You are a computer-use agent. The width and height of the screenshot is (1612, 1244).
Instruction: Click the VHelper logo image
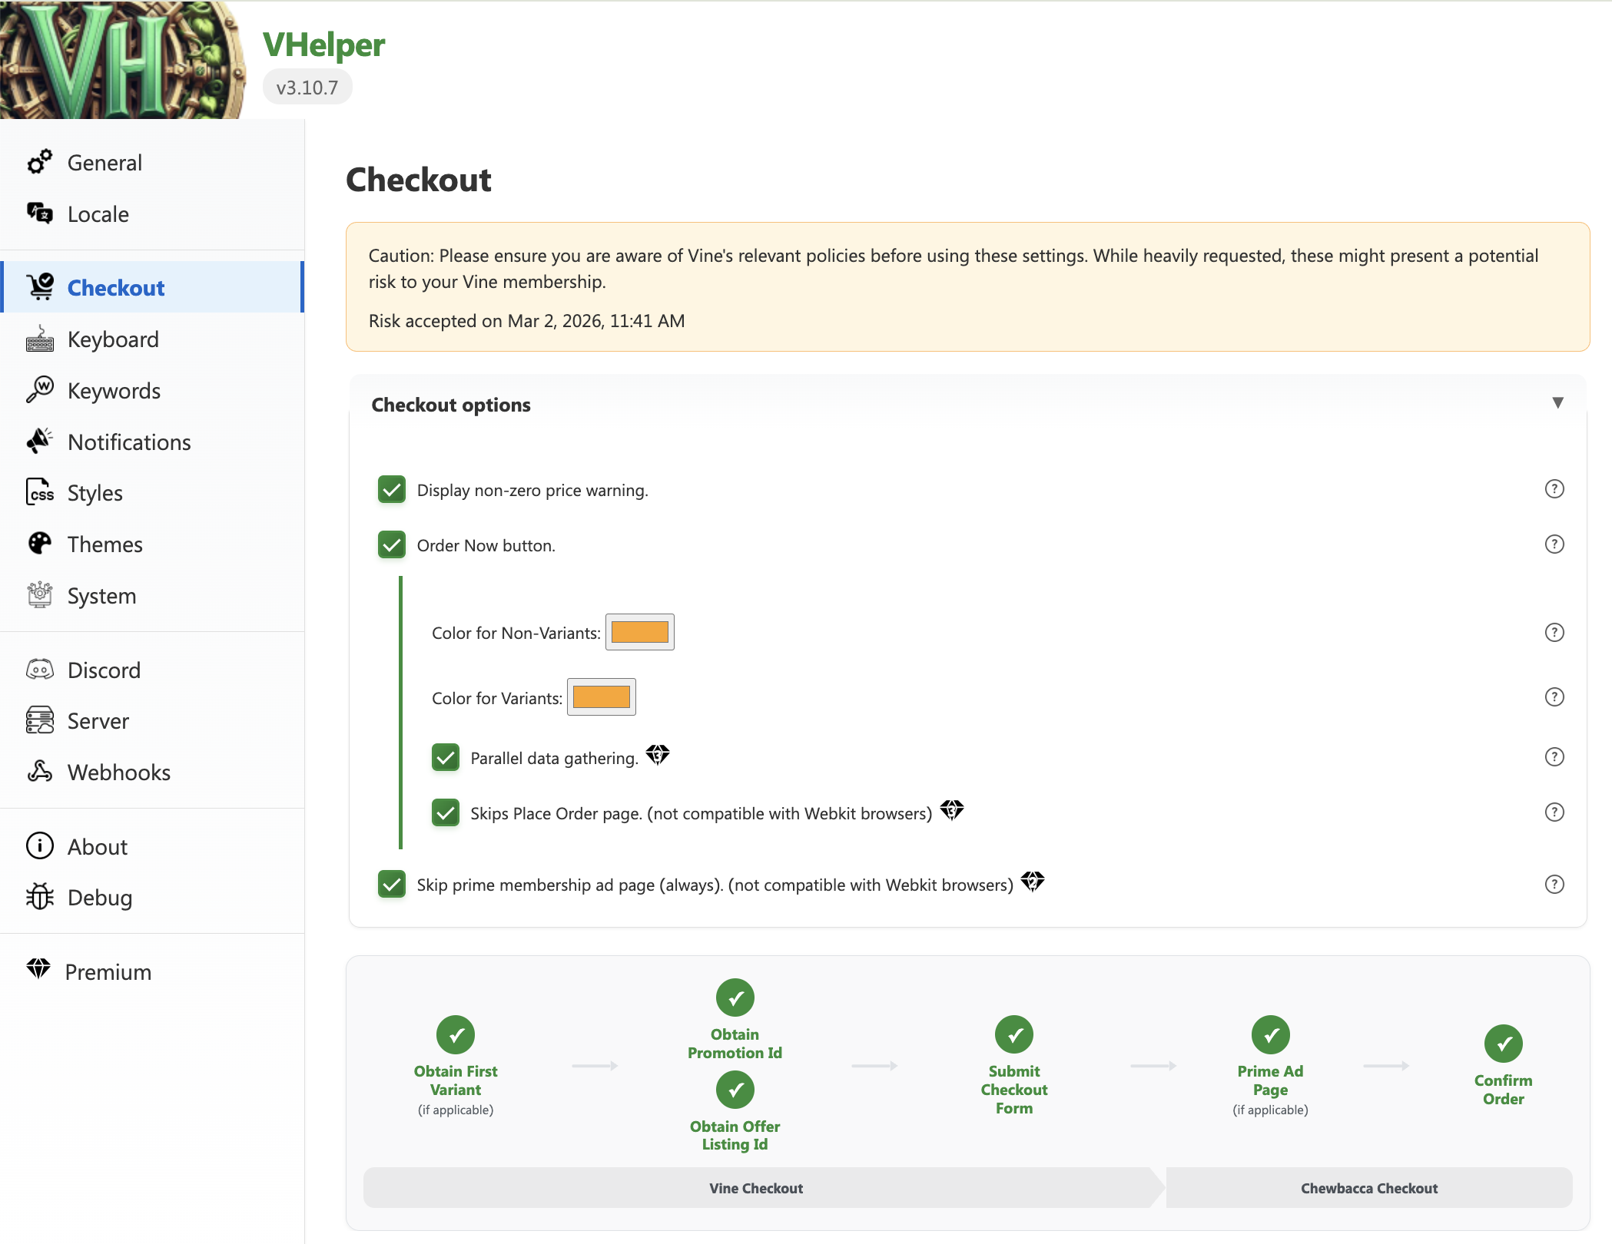[121, 60]
